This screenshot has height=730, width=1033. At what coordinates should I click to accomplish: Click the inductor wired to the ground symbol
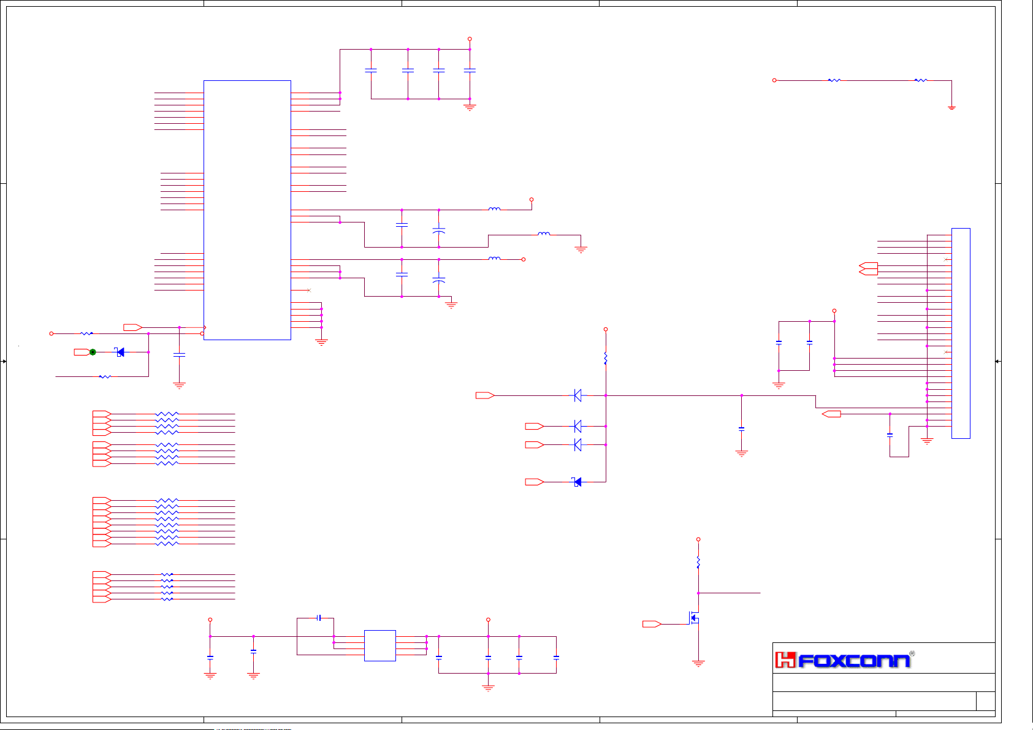(544, 234)
